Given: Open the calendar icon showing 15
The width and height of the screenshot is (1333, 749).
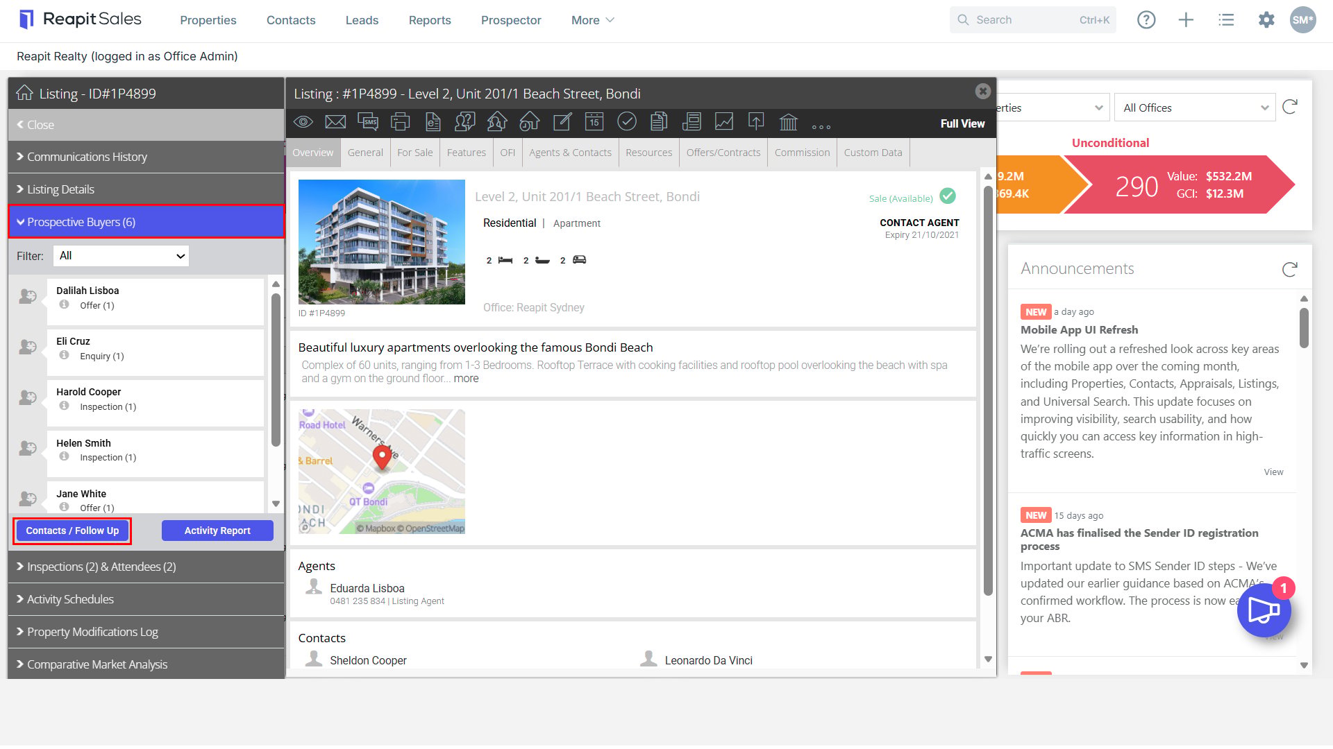Looking at the screenshot, I should [x=594, y=122].
